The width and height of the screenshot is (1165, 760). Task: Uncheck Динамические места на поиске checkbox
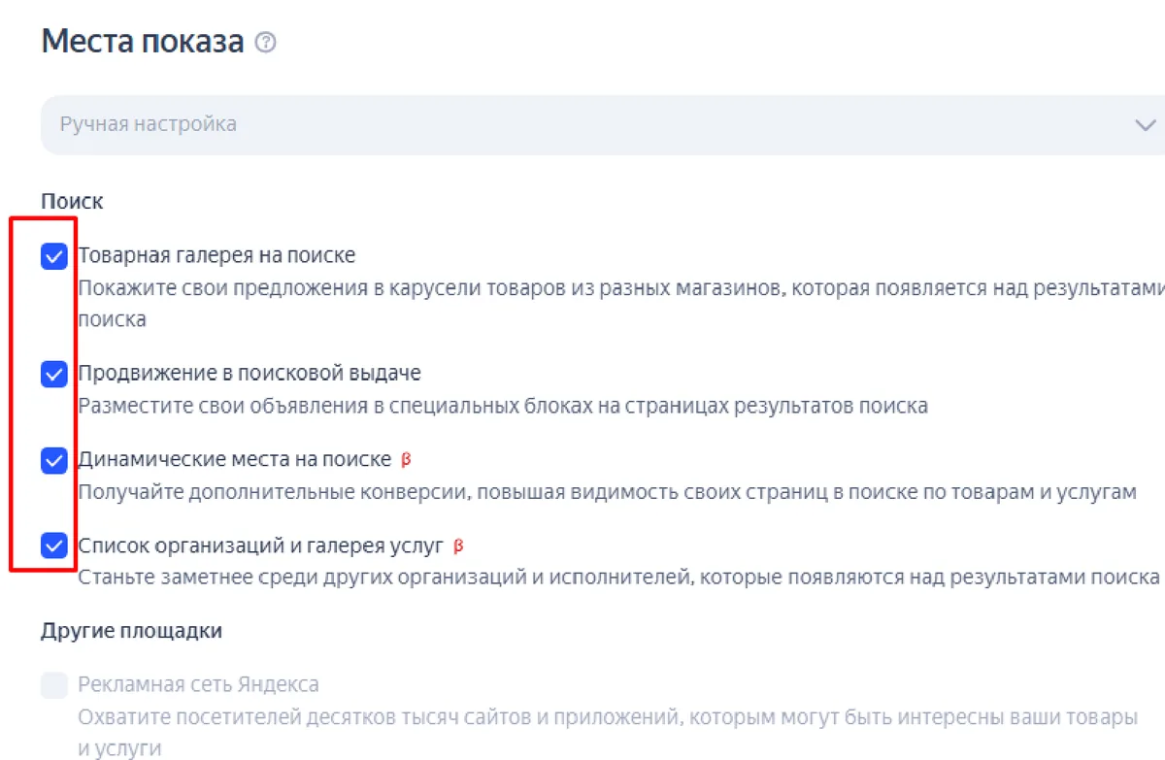coord(54,460)
